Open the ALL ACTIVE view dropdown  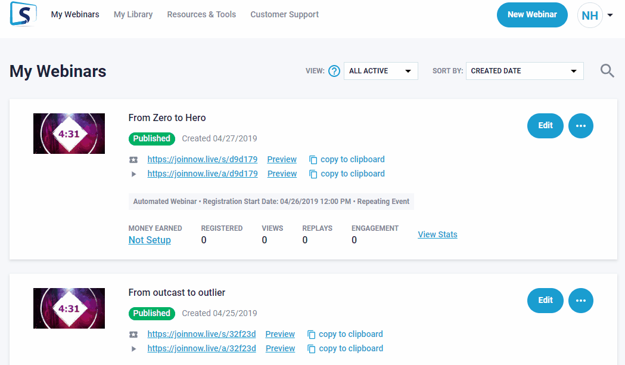381,71
